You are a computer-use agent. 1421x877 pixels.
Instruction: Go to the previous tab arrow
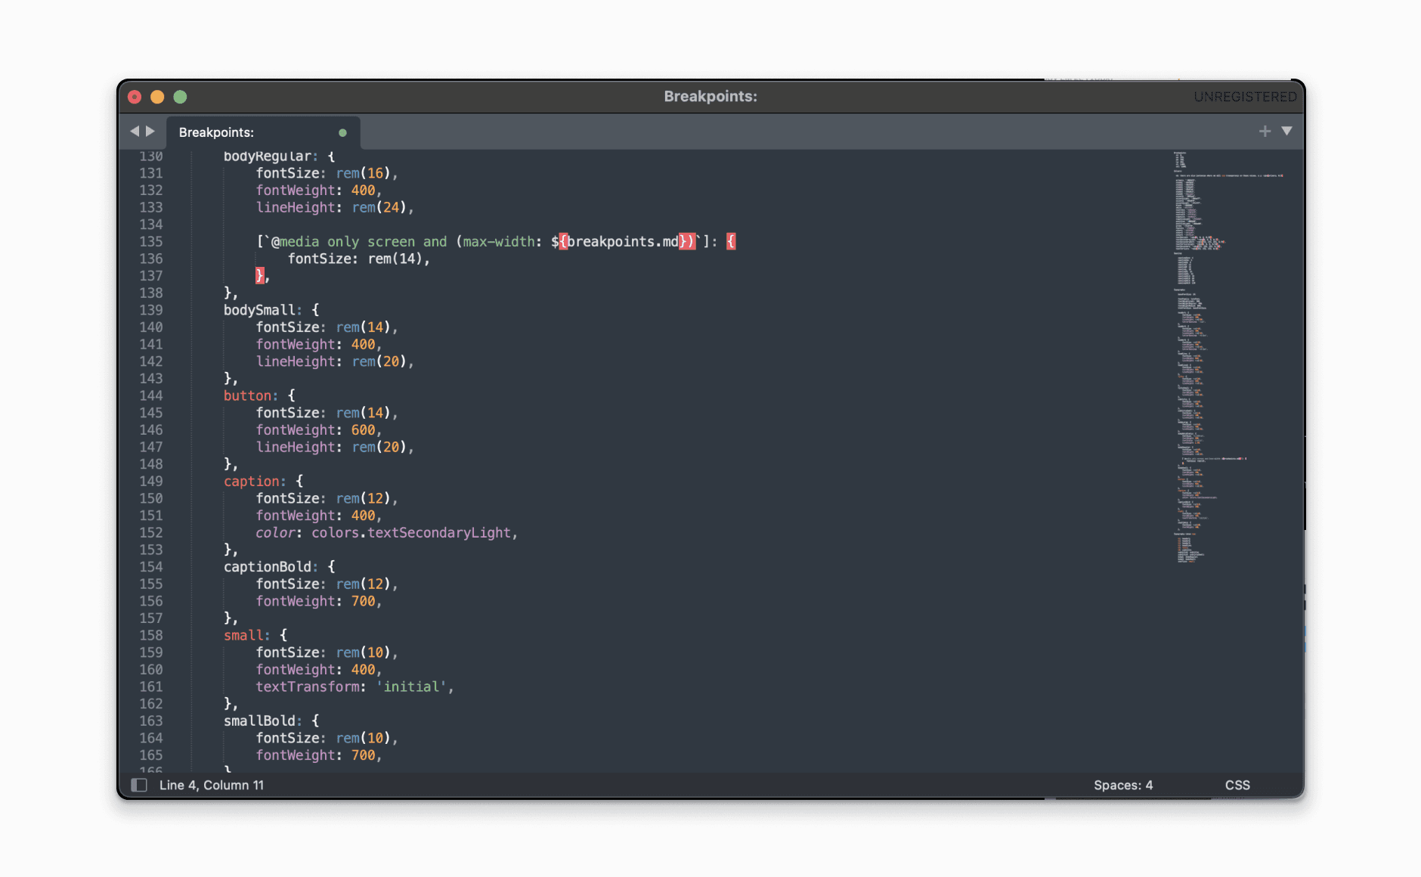tap(135, 132)
